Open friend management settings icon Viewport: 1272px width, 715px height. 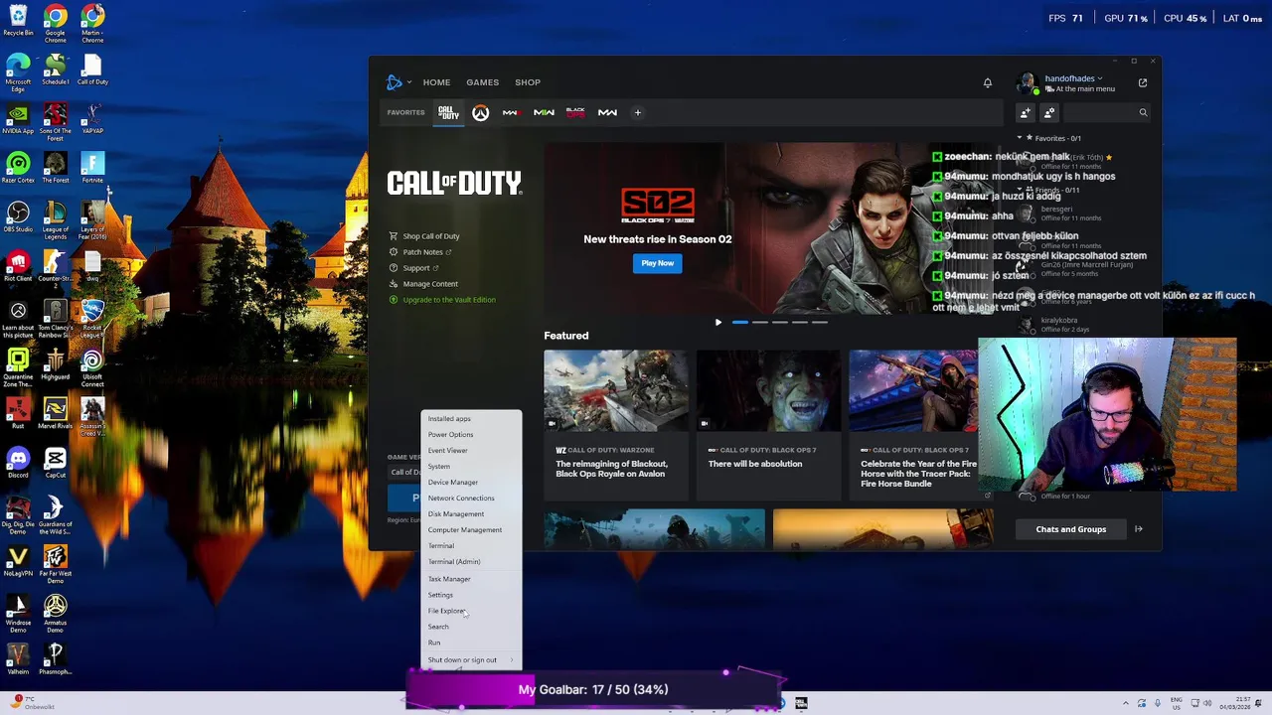1049,113
